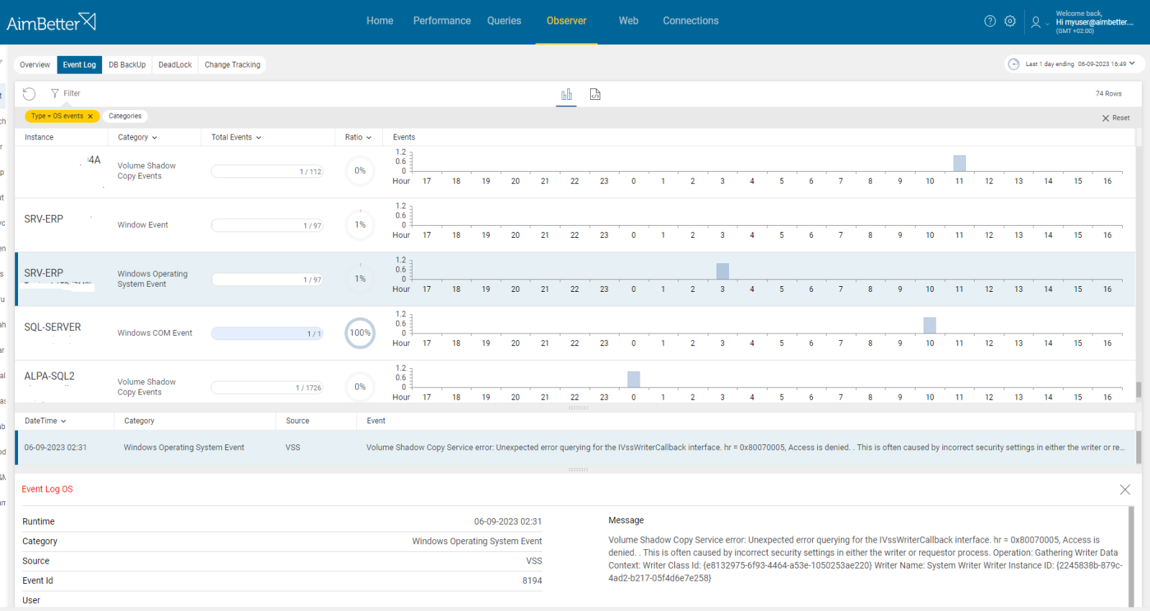Open the help question-mark icon
The width and height of the screenshot is (1150, 611).
(990, 22)
